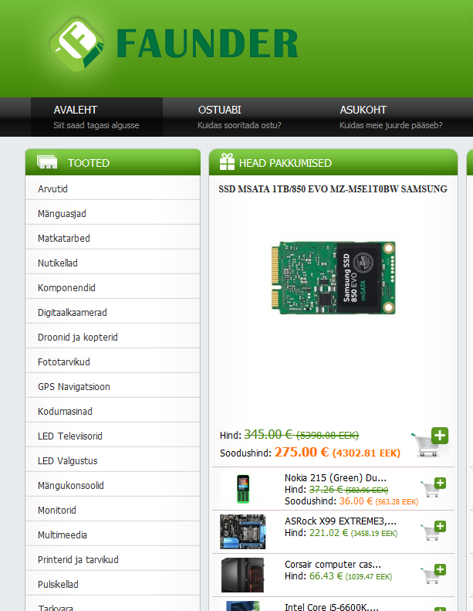Click the TOOTED panel header icon
This screenshot has width=473, height=611.
47,162
